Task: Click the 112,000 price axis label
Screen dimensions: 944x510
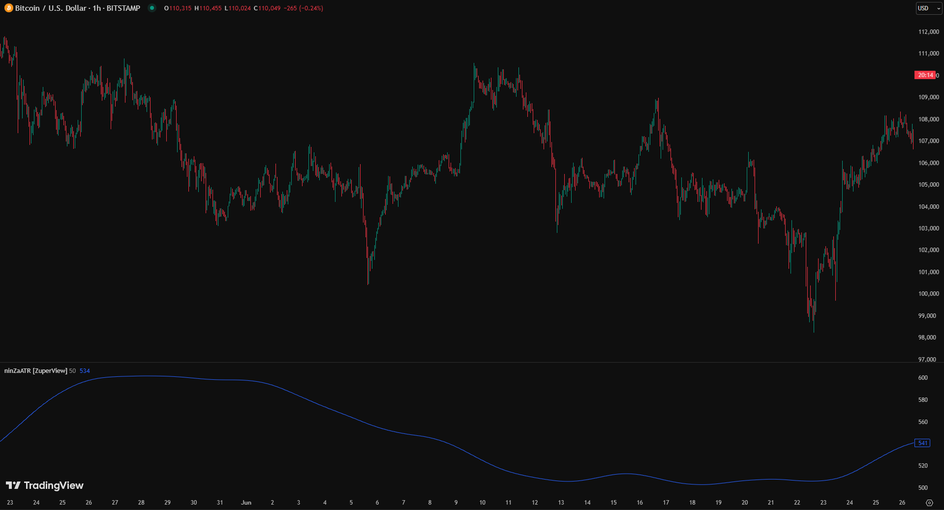Action: click(x=928, y=32)
